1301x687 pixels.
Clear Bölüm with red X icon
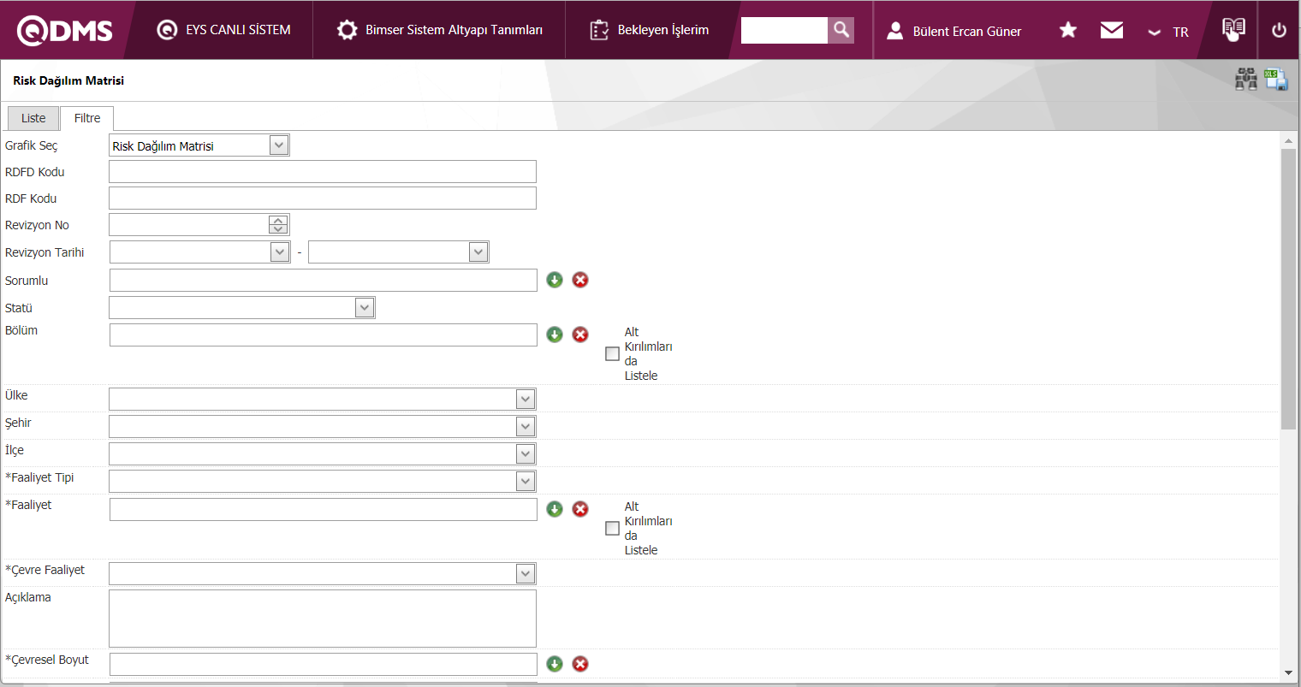580,335
